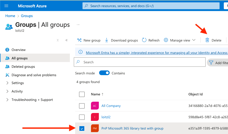Viewport: 228px width, 134px height.
Task: Toggle the Search mode Contains switch
Action: [104, 73]
